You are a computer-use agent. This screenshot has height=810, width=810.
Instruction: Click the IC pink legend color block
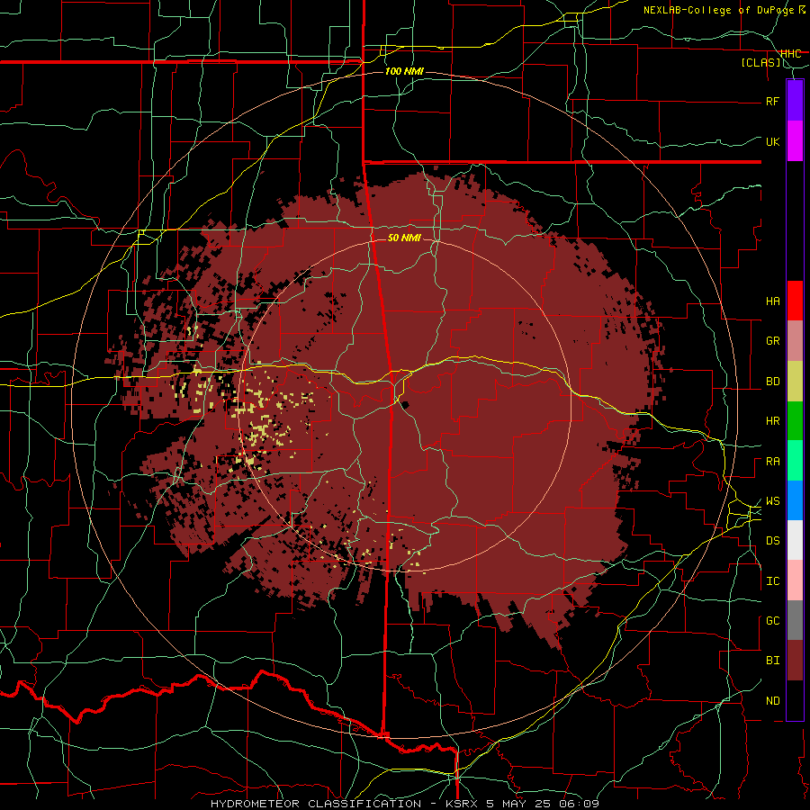[x=795, y=580]
